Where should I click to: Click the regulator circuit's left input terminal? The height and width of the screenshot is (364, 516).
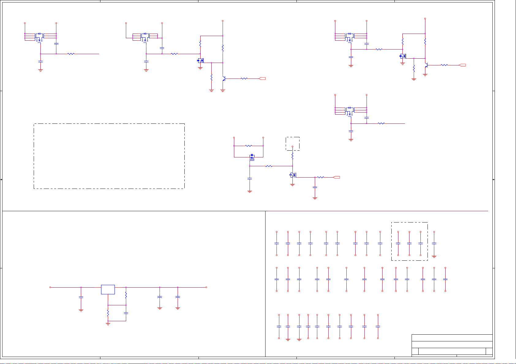(x=50, y=287)
